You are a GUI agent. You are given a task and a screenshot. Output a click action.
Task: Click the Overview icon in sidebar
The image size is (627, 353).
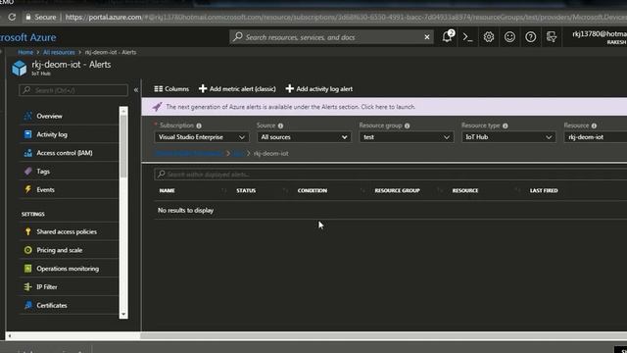(x=27, y=116)
